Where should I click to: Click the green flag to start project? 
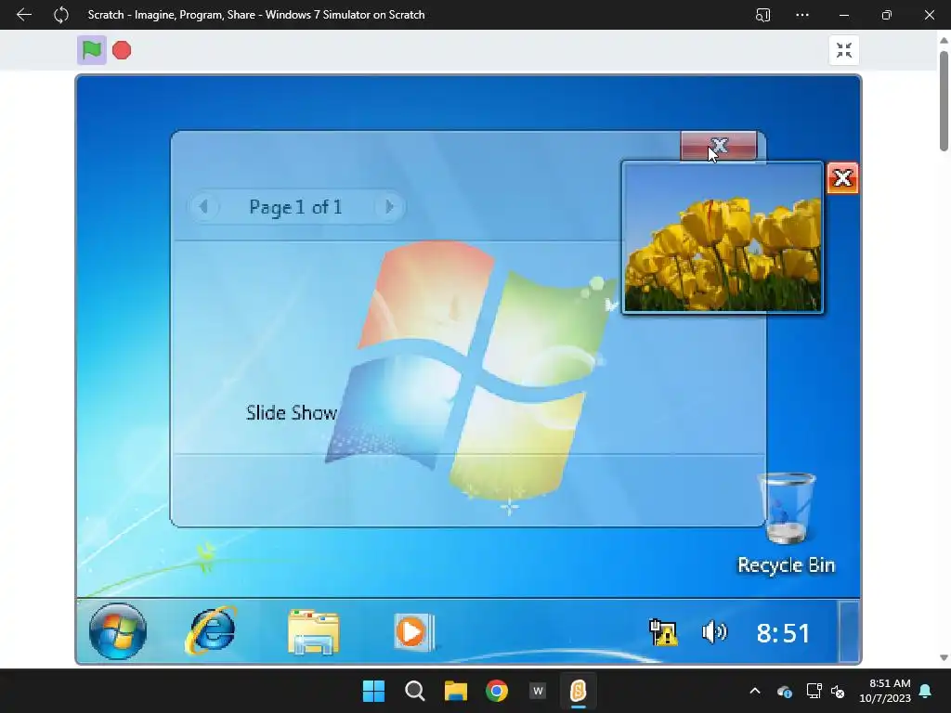[x=92, y=50]
